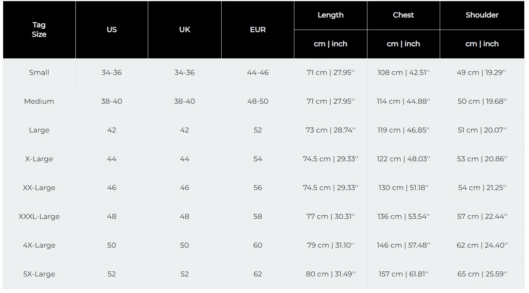Select the Small tag size cell
The image size is (529, 293).
(x=39, y=73)
